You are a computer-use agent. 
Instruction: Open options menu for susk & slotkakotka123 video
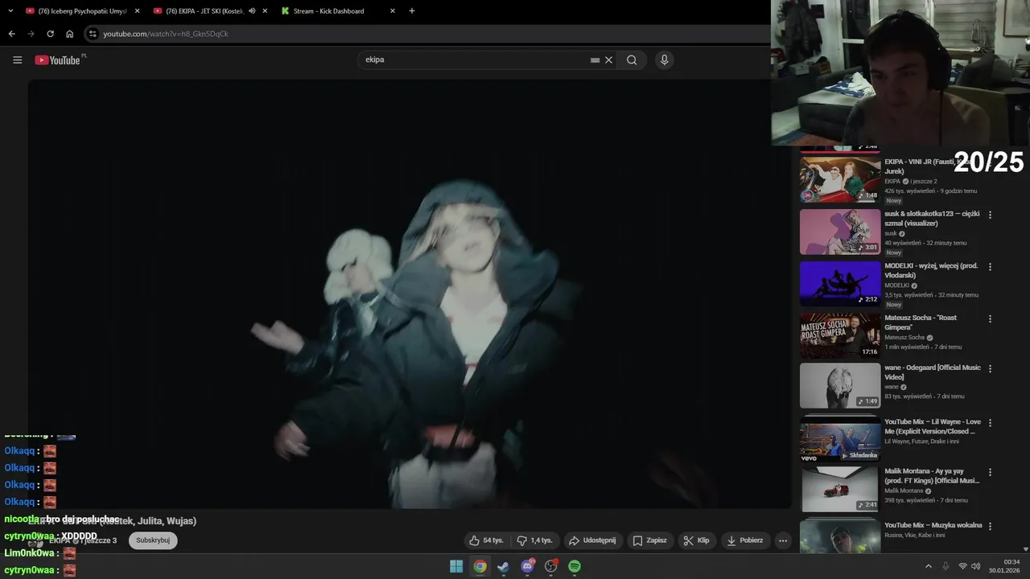pos(990,215)
